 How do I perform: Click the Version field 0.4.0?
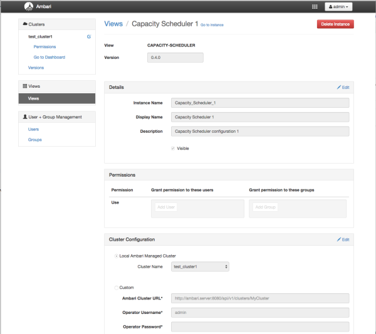(175, 58)
